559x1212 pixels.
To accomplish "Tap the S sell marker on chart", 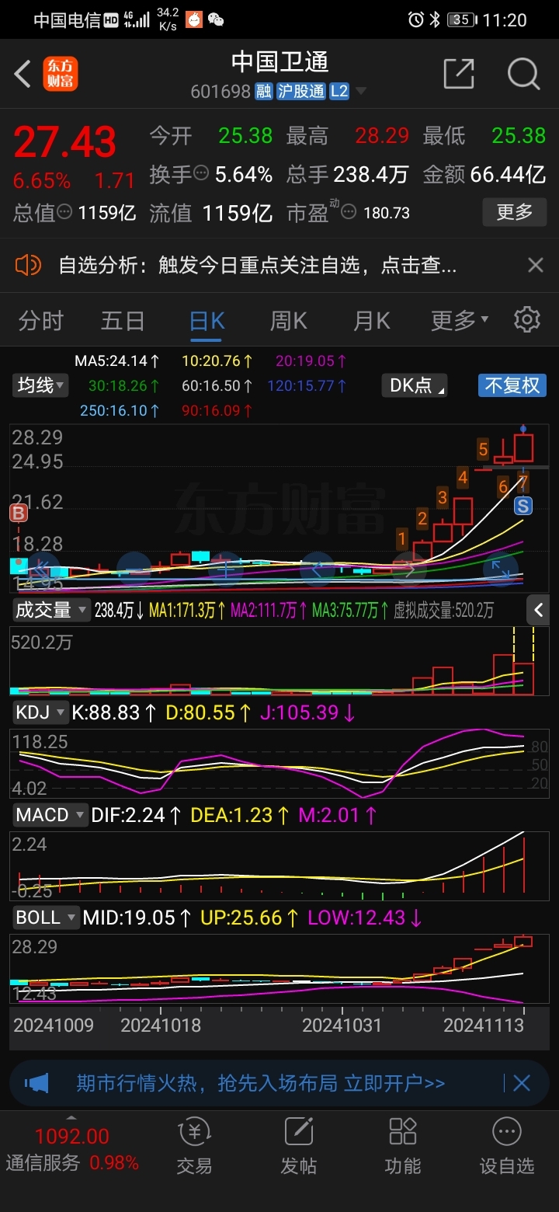I will [x=523, y=506].
